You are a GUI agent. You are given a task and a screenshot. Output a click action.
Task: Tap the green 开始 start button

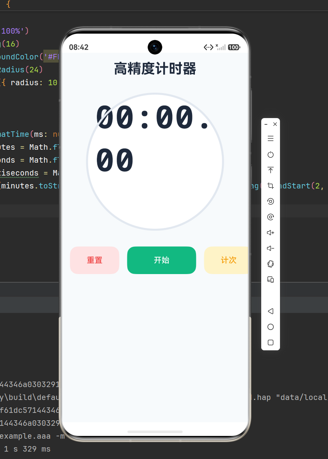tap(162, 260)
